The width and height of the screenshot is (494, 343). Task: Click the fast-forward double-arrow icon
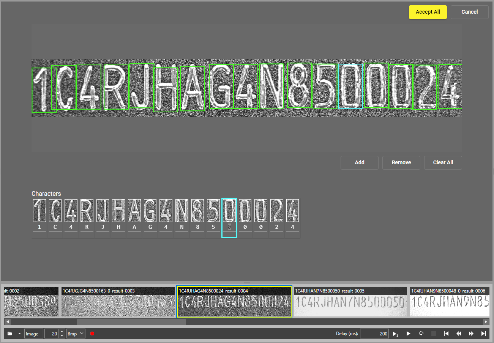pos(471,334)
